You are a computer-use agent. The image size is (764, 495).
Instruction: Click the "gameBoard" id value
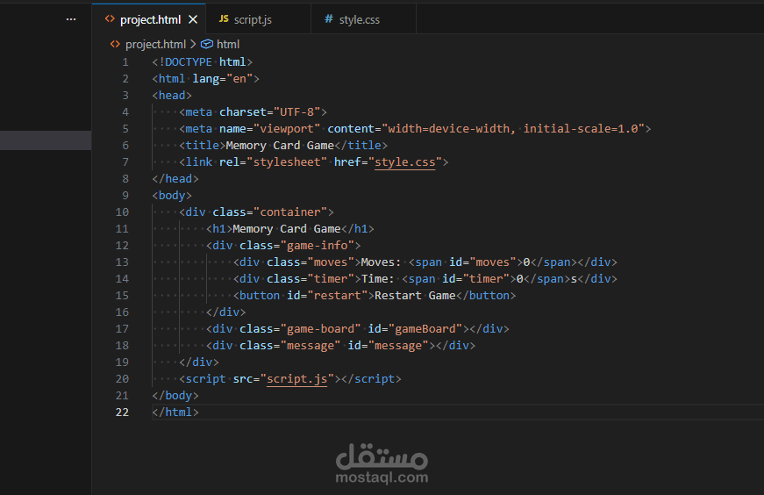425,329
